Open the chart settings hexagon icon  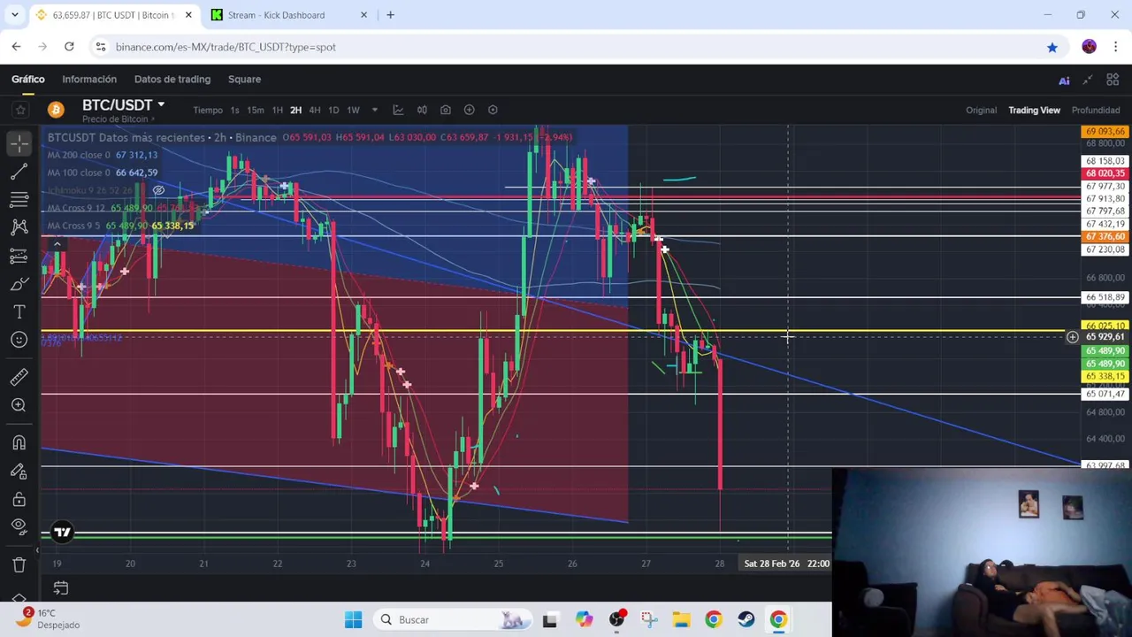(x=493, y=110)
